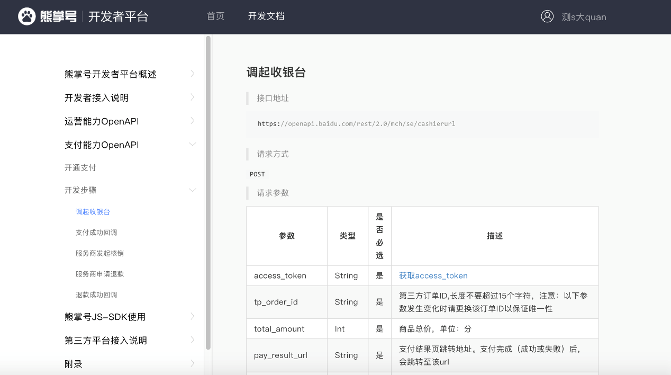Click the Int type cell

[348, 329]
